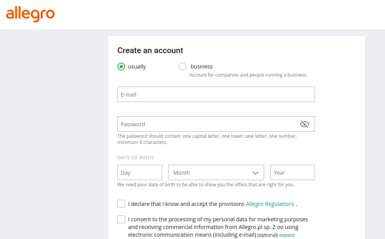385x239 pixels.
Task: Expand the marketing consent details
Action: pyautogui.click(x=287, y=235)
